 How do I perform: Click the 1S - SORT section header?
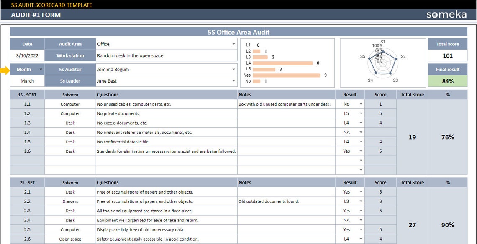27,94
